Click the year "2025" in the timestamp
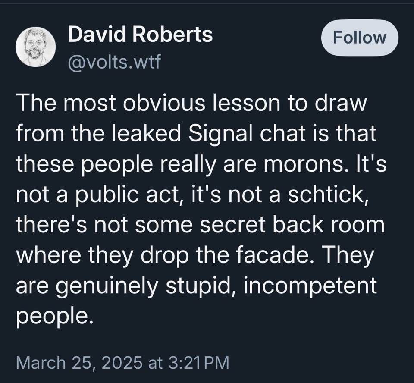Screen dimensions: 414x383 [x=122, y=362]
